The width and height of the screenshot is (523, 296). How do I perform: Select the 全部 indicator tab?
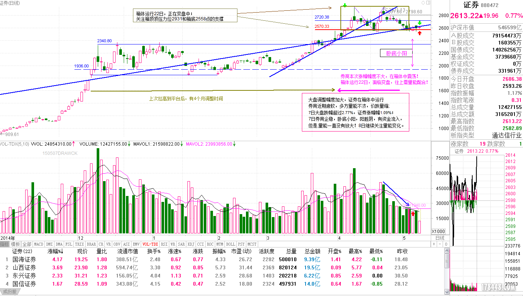pyautogui.click(x=27, y=244)
